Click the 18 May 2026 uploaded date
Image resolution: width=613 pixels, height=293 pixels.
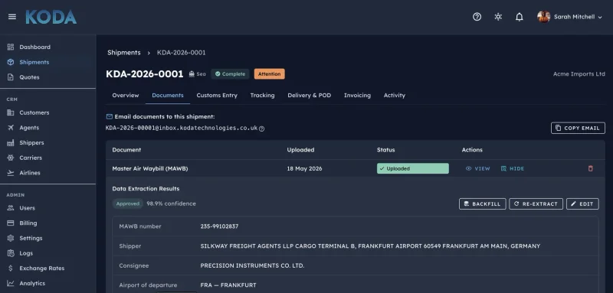[304, 168]
